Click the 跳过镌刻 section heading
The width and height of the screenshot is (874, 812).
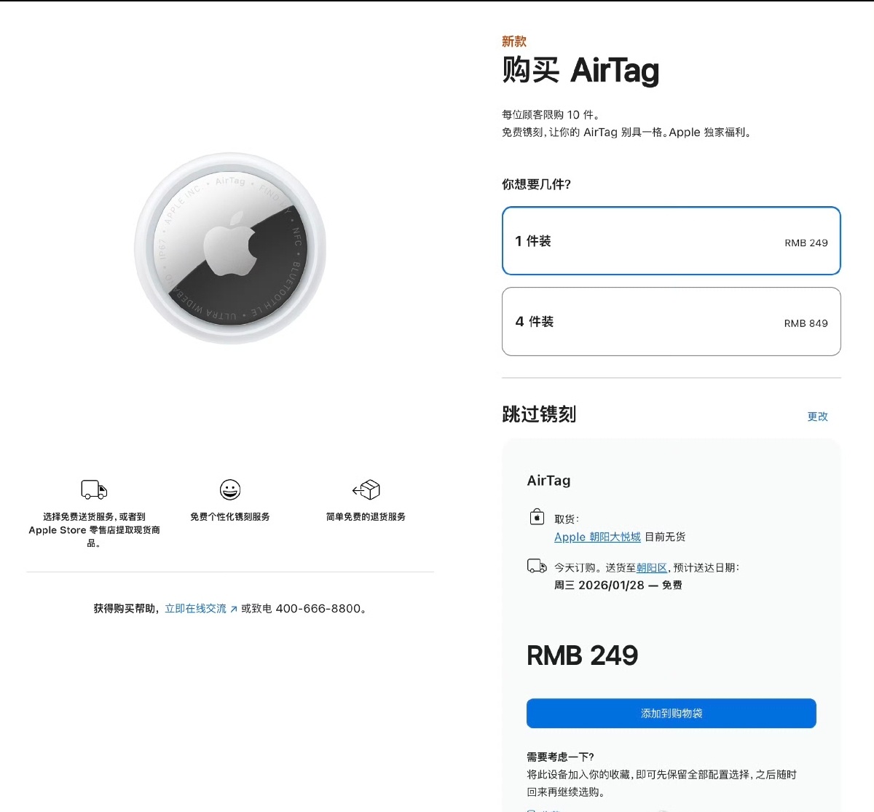point(538,414)
